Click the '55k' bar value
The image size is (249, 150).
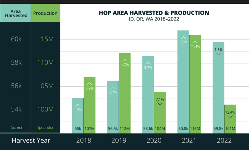[x=78, y=129]
